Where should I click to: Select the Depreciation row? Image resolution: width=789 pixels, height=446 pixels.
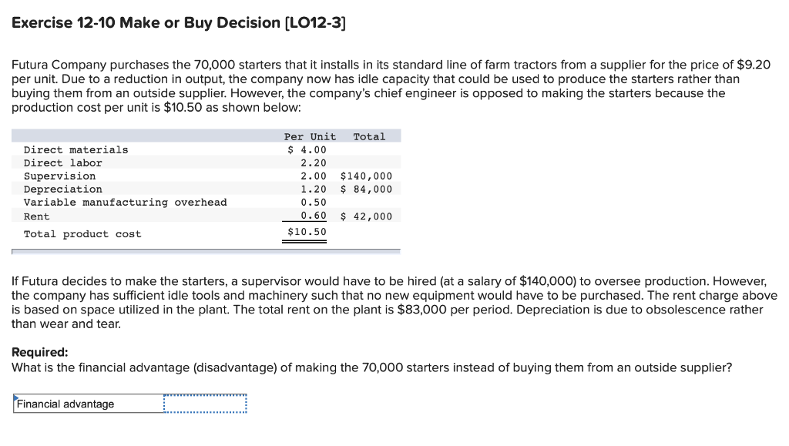click(x=62, y=189)
